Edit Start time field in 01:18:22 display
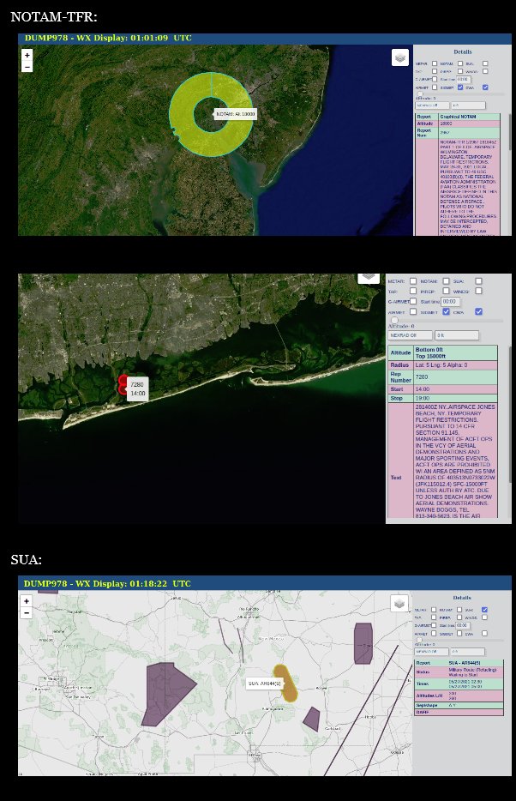Viewport: 516px width, 801px height. tap(462, 625)
